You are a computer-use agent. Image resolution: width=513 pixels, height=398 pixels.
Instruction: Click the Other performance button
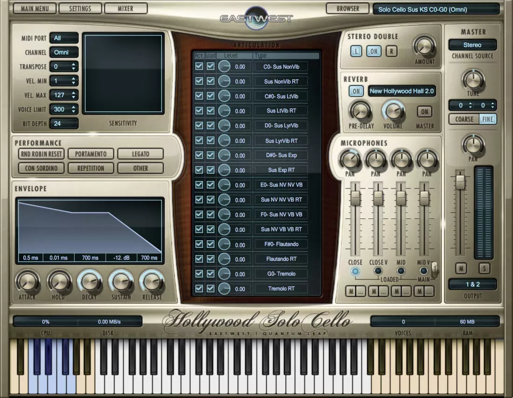click(x=140, y=168)
